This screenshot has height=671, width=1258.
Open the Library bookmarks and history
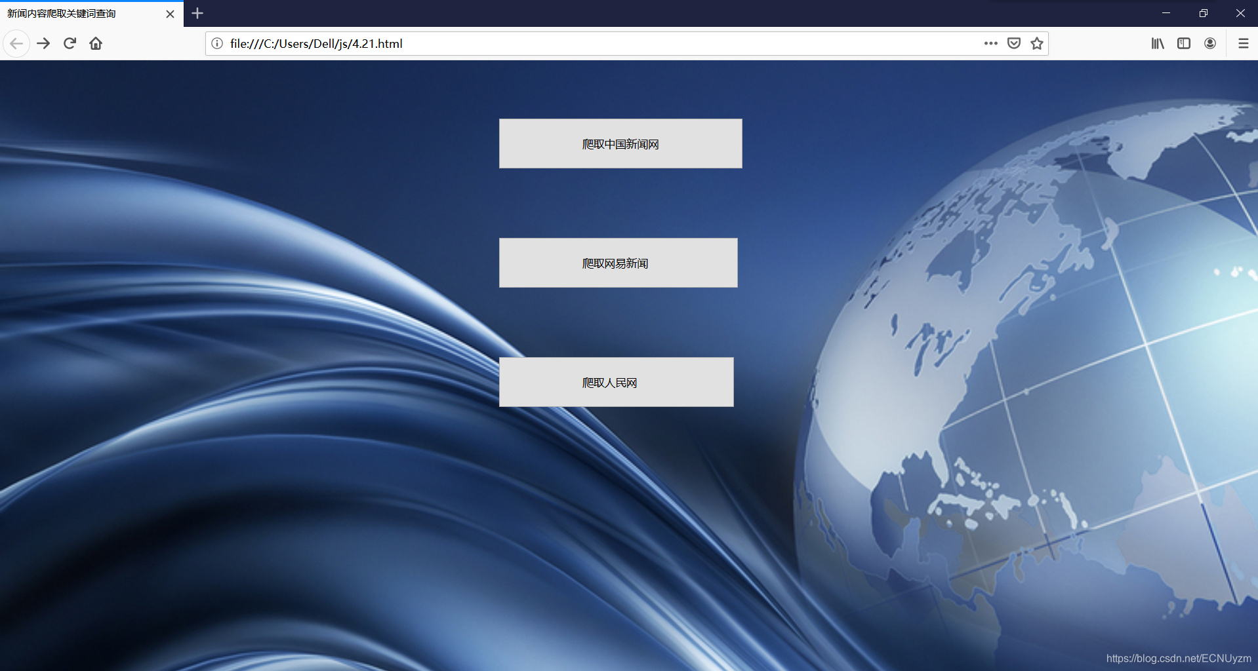[1158, 44]
